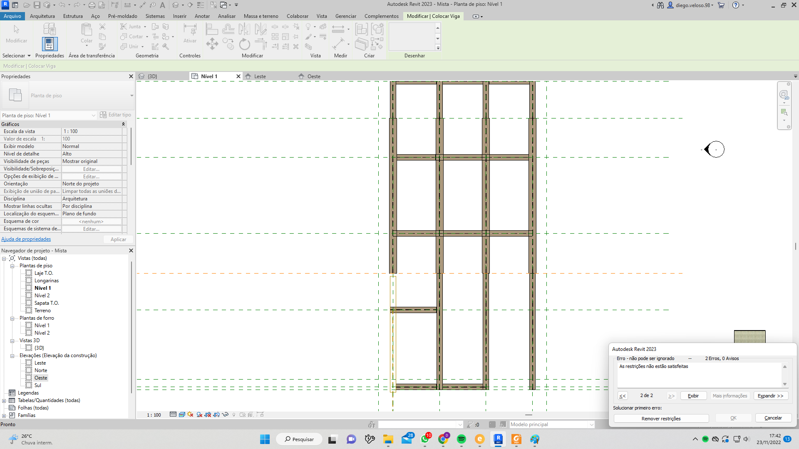The width and height of the screenshot is (799, 449).
Task: Select the Rotate tool in Modificar panel
Action: coord(245,44)
